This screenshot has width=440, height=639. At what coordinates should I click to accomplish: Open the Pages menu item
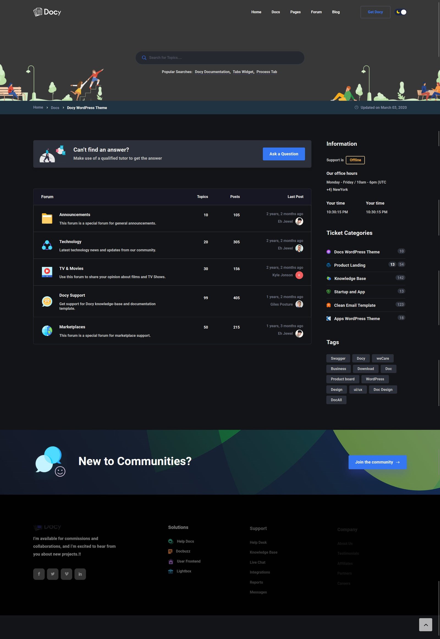(x=295, y=12)
